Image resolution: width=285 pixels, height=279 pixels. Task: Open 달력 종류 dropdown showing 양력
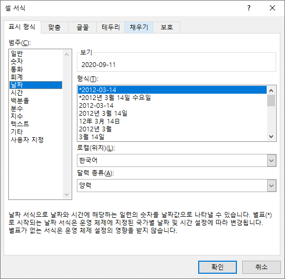pos(177,186)
